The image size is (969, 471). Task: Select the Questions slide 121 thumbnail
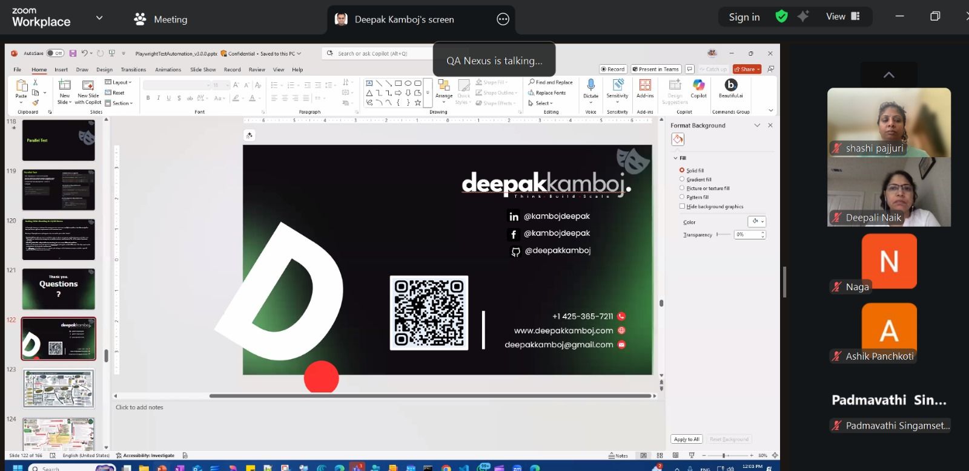pyautogui.click(x=59, y=289)
